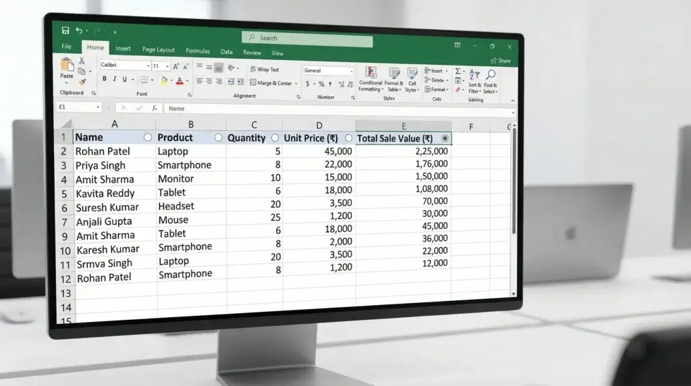691x386 pixels.
Task: Click the Search box in title bar
Action: pyautogui.click(x=307, y=38)
